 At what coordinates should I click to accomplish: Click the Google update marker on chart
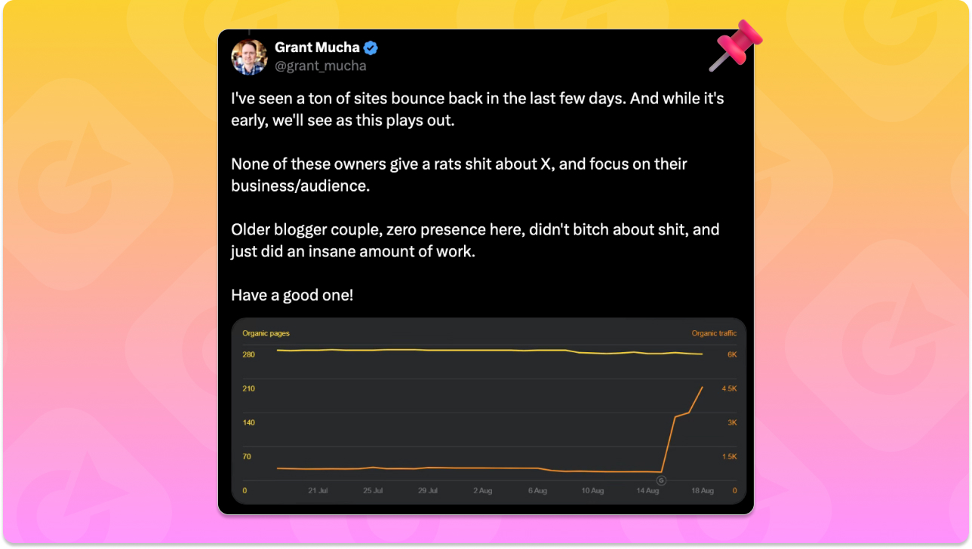point(661,480)
